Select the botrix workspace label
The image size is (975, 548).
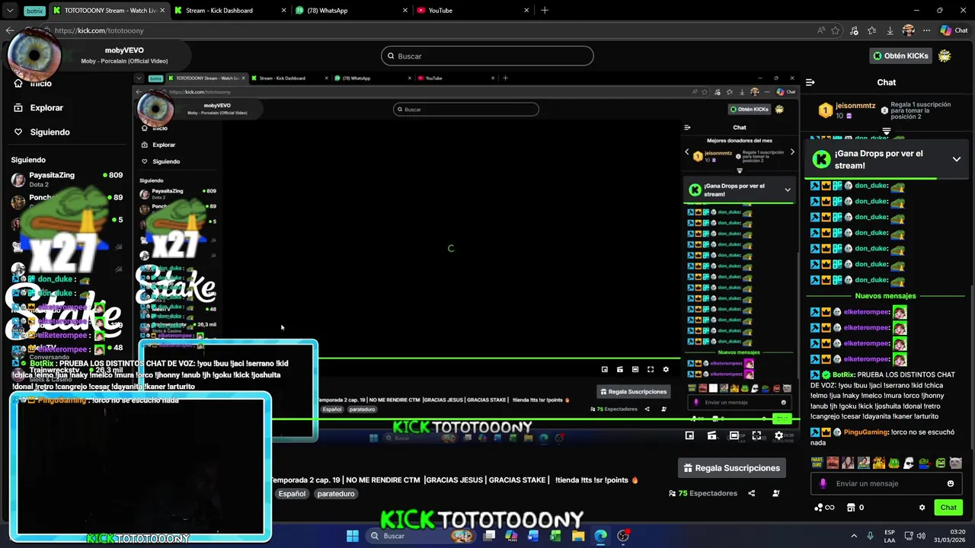click(x=34, y=11)
